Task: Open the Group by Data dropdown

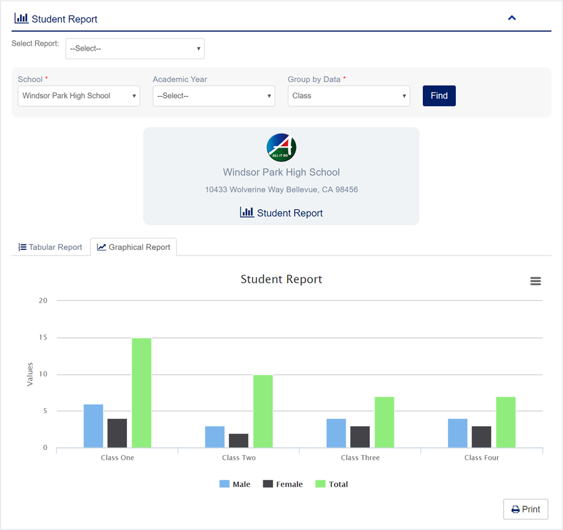Action: pyautogui.click(x=348, y=96)
